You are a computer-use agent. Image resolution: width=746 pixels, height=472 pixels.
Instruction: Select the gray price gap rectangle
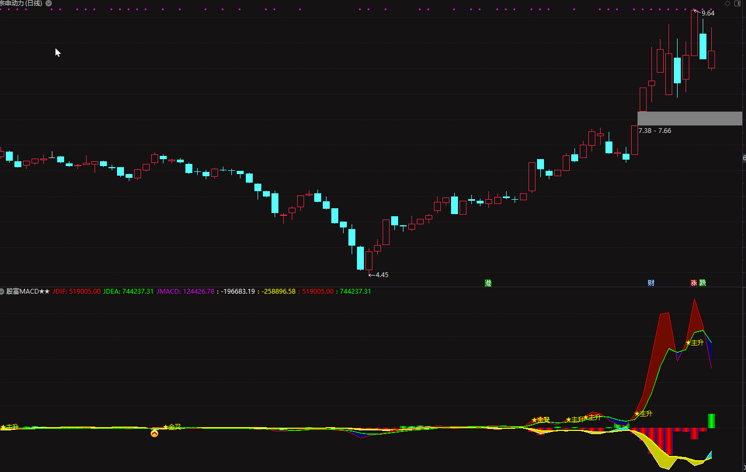690,119
